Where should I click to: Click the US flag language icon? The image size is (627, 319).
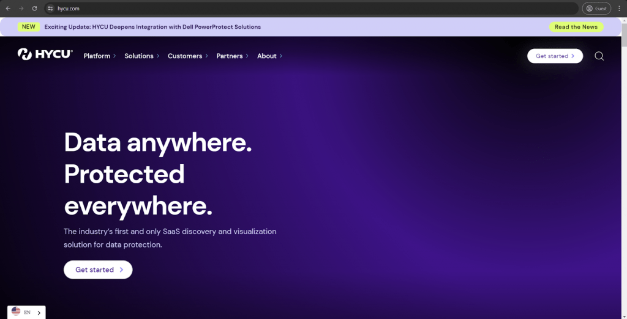click(16, 312)
